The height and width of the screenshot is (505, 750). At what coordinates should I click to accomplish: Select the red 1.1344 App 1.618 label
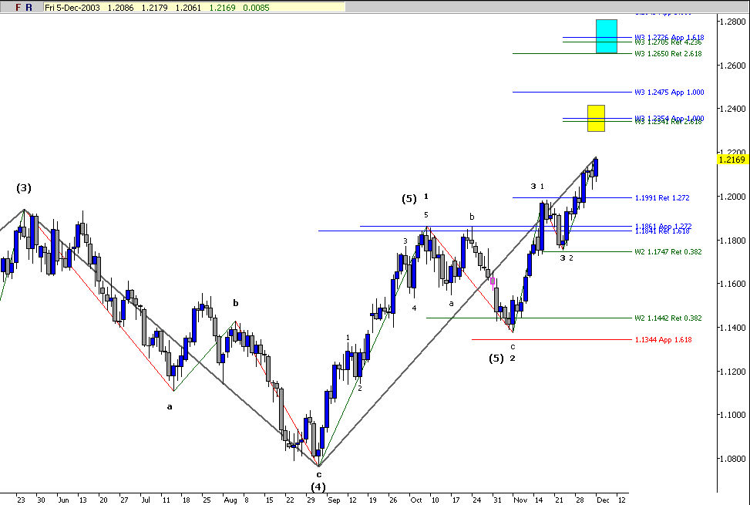coord(663,339)
